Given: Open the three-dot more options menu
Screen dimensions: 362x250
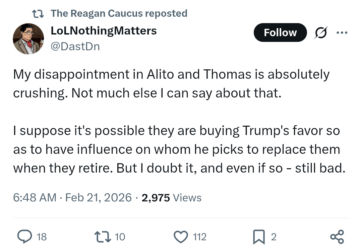Looking at the screenshot, I should 342,33.
